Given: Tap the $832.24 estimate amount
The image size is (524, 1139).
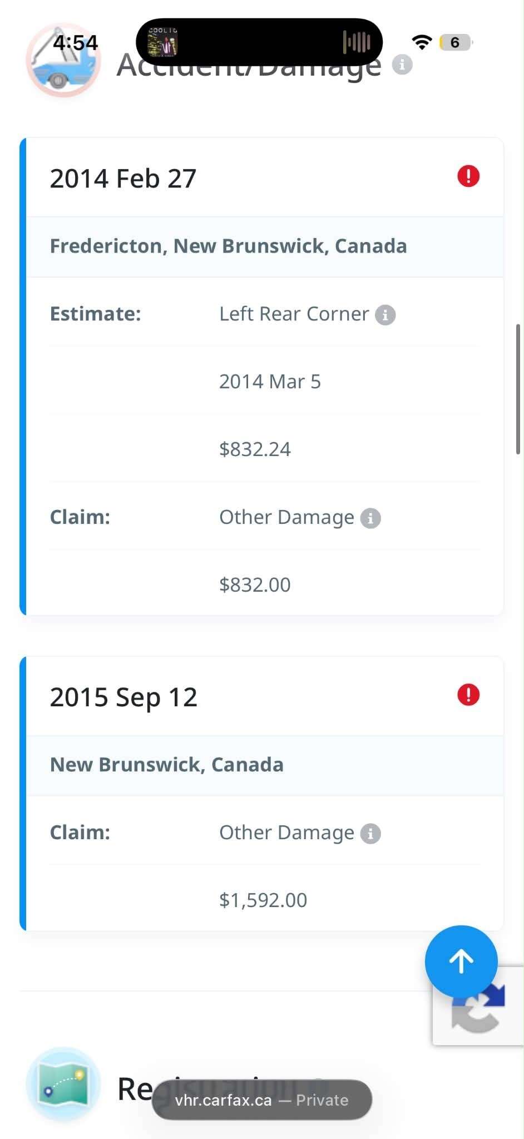Looking at the screenshot, I should point(255,449).
